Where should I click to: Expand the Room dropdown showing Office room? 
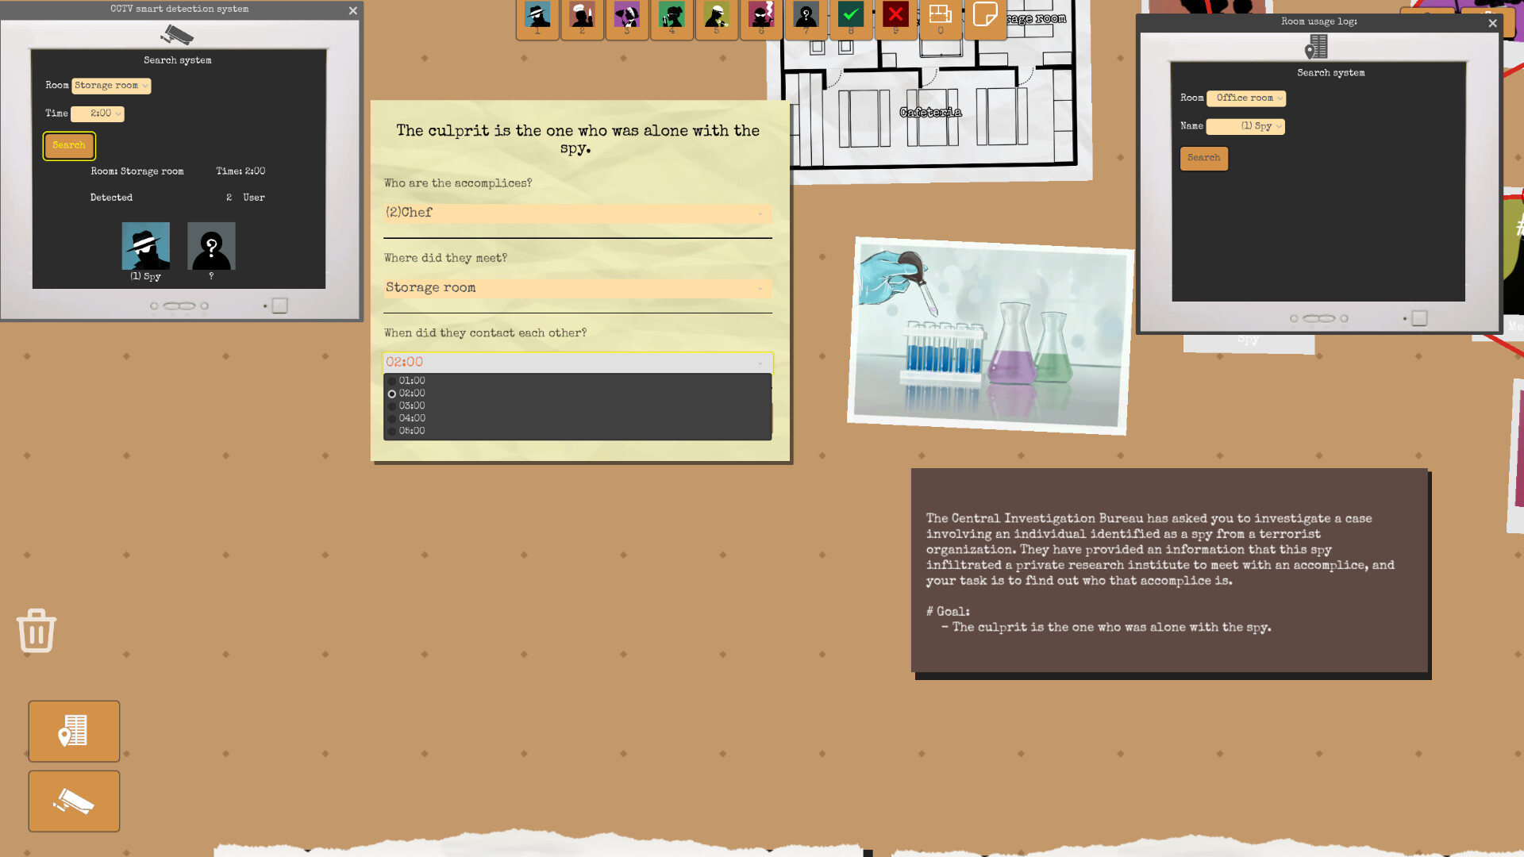tap(1245, 98)
